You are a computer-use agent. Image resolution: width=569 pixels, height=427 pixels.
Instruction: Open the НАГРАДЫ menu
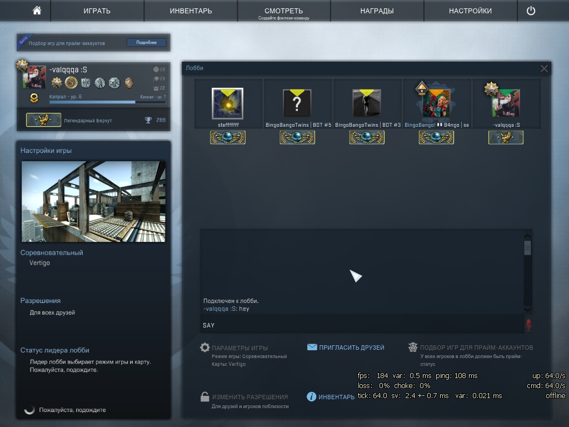pyautogui.click(x=377, y=11)
